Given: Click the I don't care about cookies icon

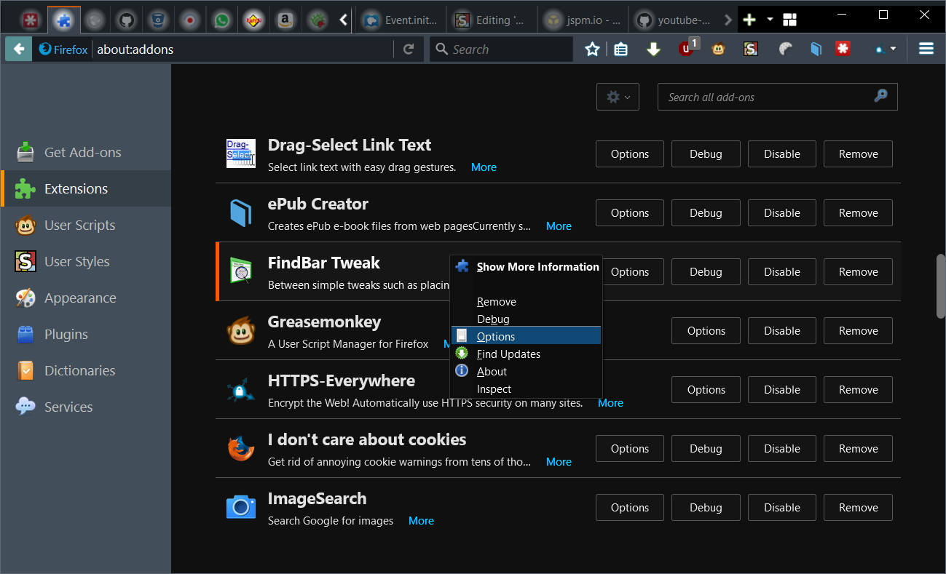Looking at the screenshot, I should pos(240,448).
